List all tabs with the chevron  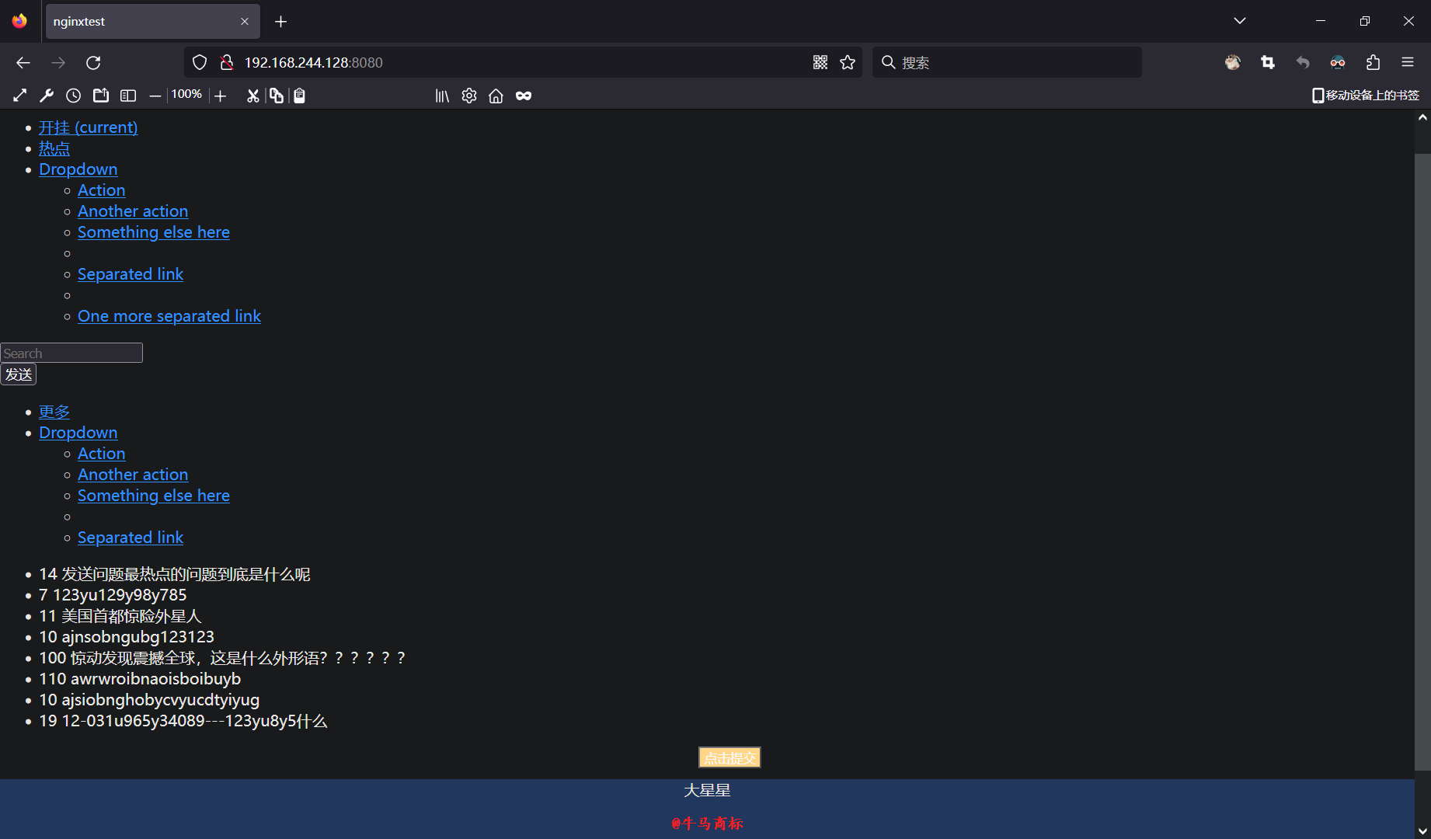[x=1240, y=21]
